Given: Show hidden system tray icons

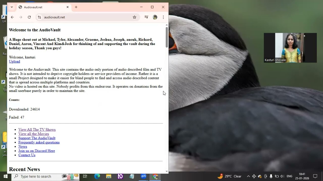Looking at the screenshot, I should tap(248, 176).
